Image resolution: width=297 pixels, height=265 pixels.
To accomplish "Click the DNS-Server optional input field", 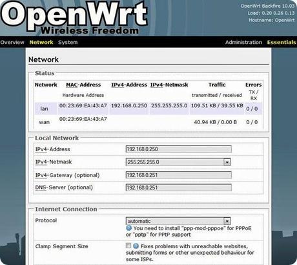I will pyautogui.click(x=179, y=187).
